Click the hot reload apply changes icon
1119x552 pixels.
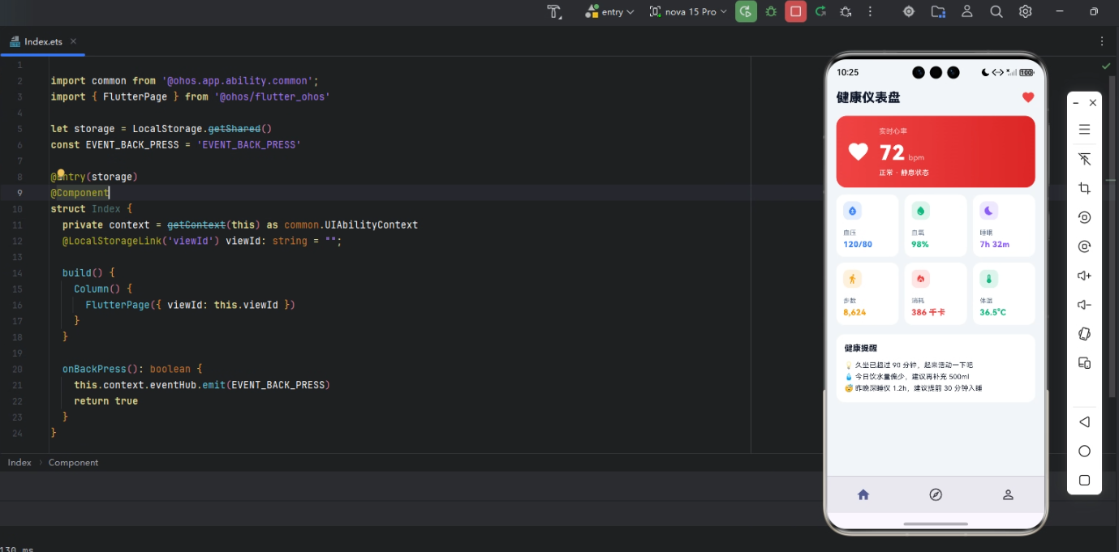pos(821,11)
